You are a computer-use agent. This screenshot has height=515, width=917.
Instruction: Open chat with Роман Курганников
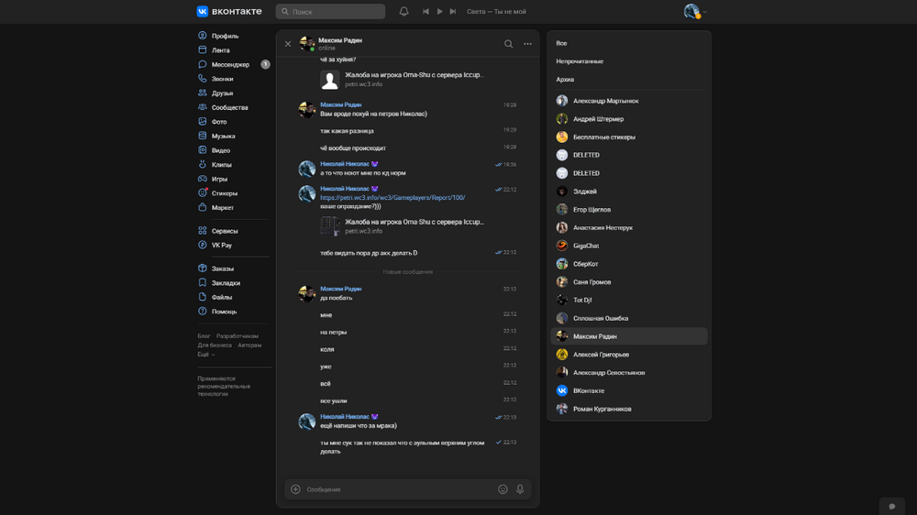(602, 409)
